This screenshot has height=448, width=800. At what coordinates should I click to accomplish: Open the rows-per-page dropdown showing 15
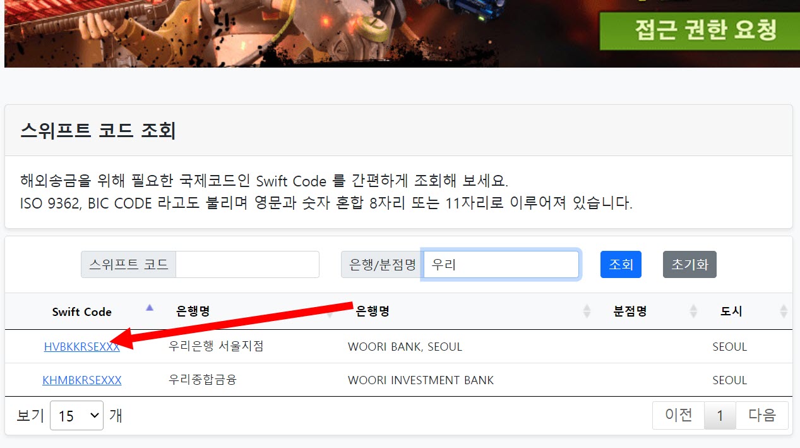point(76,415)
